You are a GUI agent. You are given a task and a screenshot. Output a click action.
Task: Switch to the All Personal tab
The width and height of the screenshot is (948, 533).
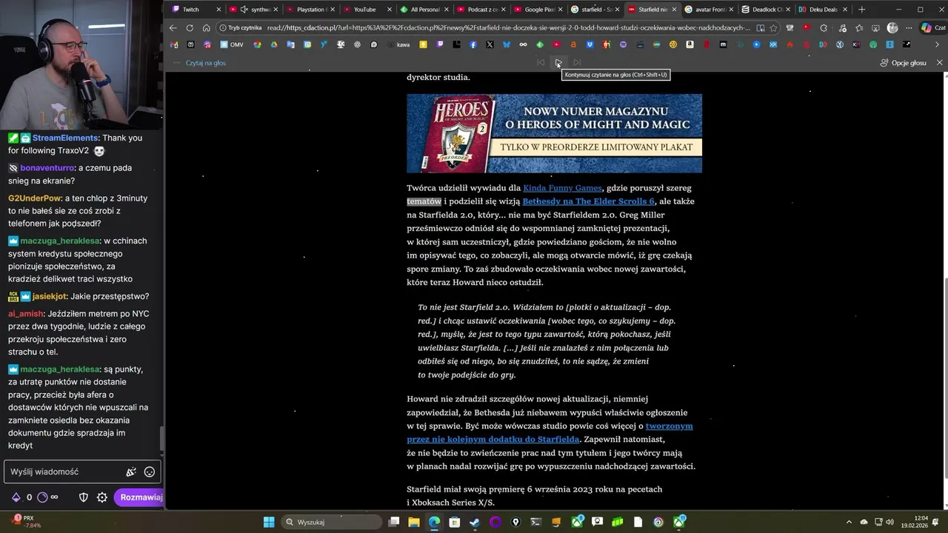click(x=424, y=10)
